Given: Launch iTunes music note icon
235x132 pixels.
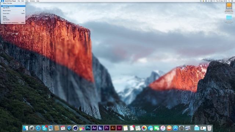Looking at the screenshot, I should tap(163, 128).
